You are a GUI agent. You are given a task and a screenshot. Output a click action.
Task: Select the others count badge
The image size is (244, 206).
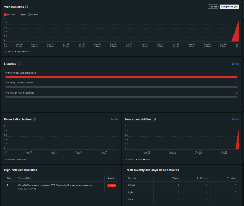(29, 15)
